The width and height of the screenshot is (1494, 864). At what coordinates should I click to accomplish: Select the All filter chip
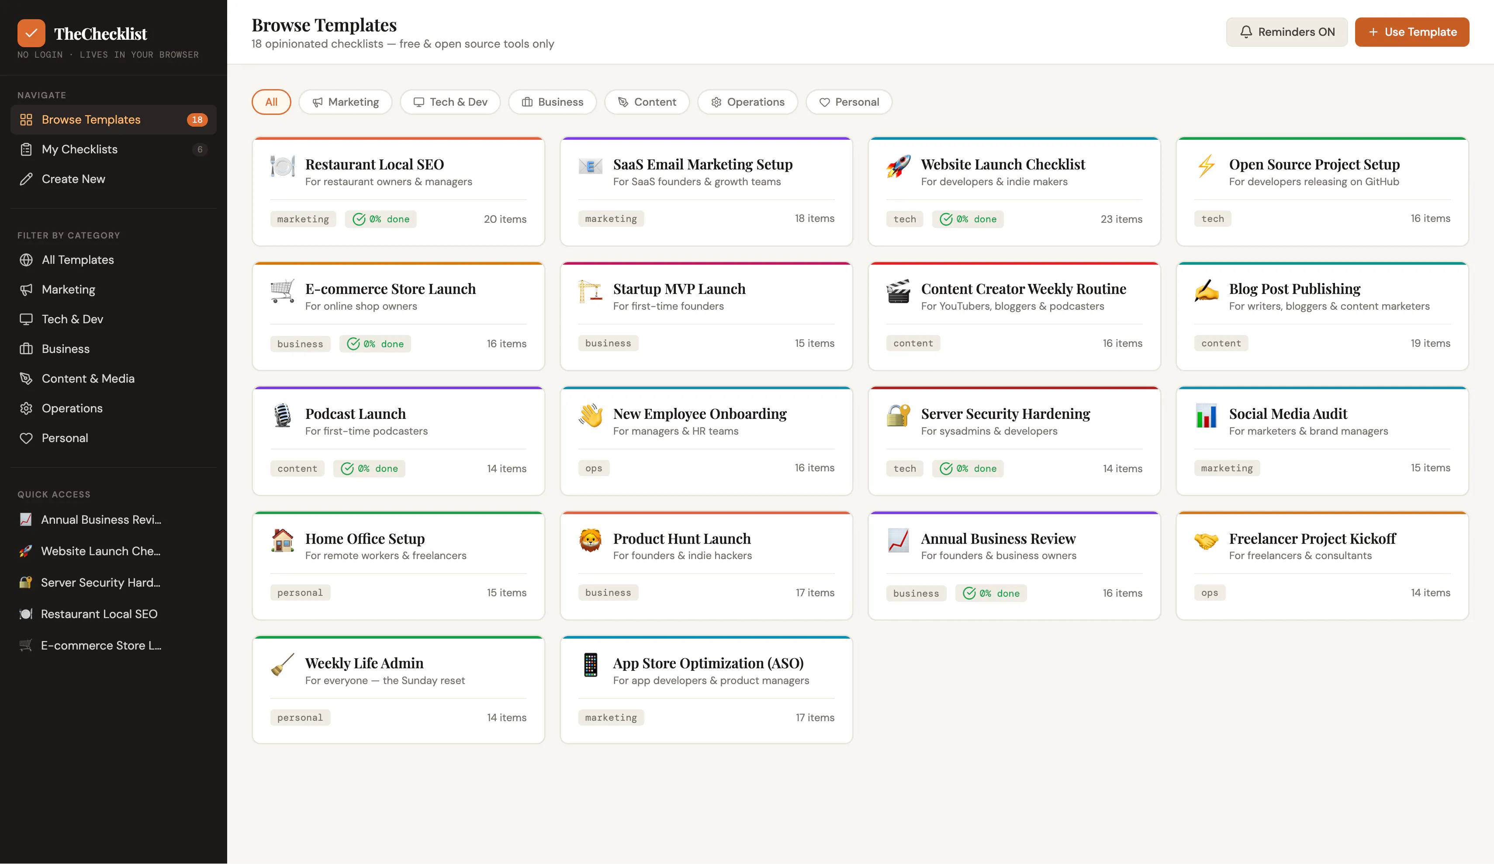point(271,102)
